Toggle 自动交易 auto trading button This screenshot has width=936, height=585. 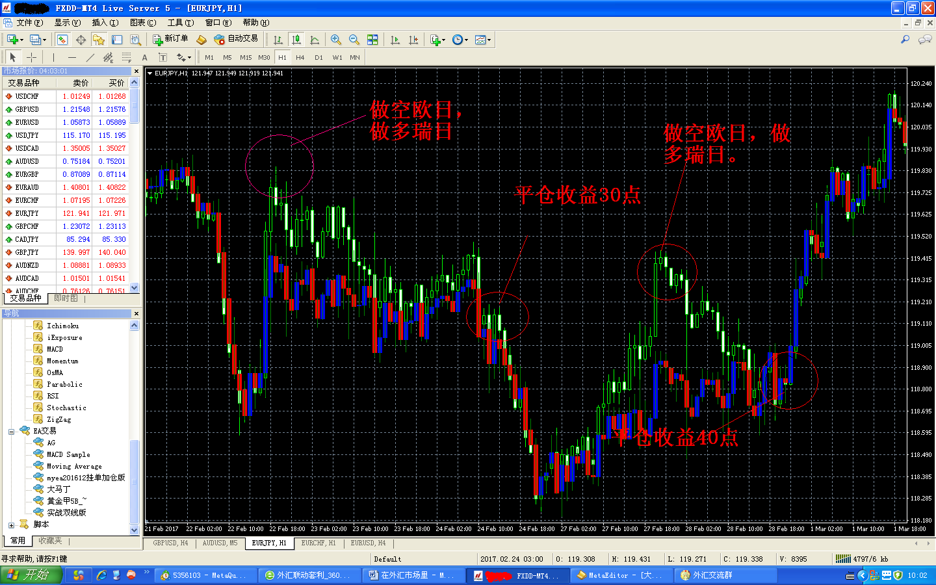tap(236, 39)
